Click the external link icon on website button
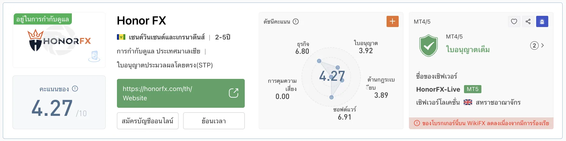 click(234, 93)
